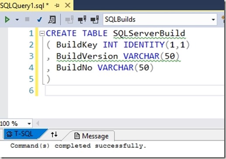Click the IDENTITY keyword on line 2

pos(144,45)
